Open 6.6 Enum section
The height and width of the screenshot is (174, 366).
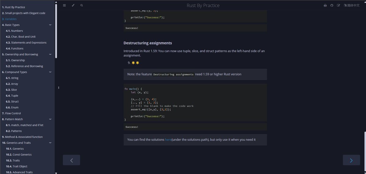point(12,107)
